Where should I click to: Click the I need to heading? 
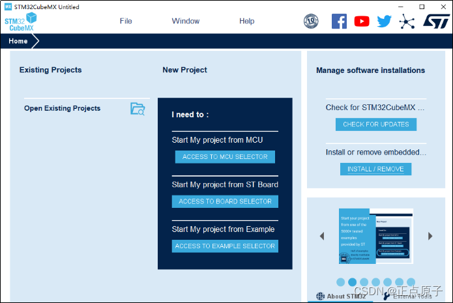click(190, 115)
